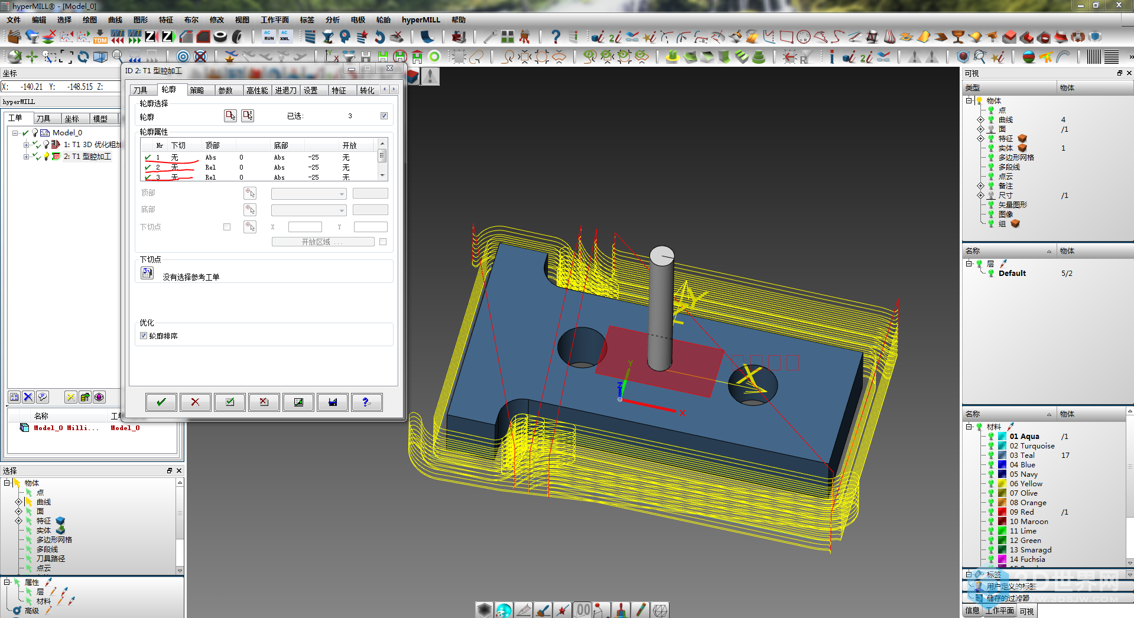Click the AC XML toolbar icon

[285, 37]
